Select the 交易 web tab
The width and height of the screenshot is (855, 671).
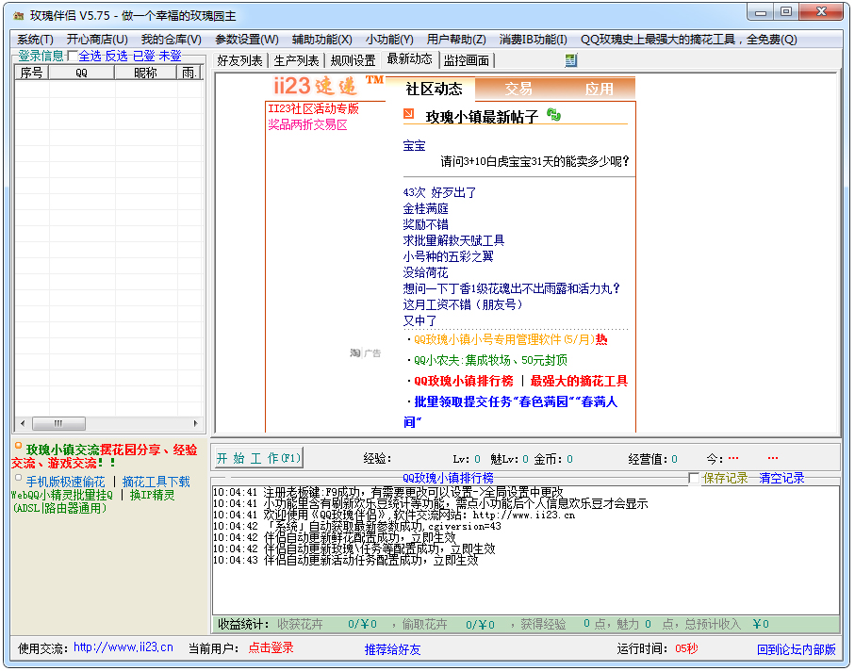tap(518, 89)
